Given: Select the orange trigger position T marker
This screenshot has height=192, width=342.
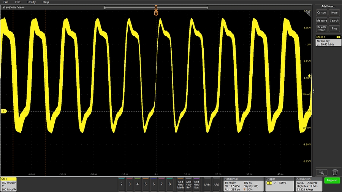Looking at the screenshot, I should tap(156, 13).
